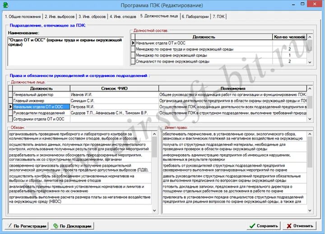Screen dimensions: 325x234
Task: Click the По Регистрации button
Action: [27, 226]
